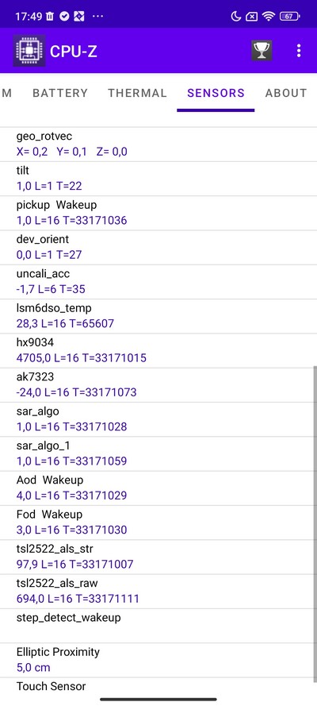Image resolution: width=317 pixels, height=706 pixels.
Task: Select the lsm6dso_temp sensor entry
Action: coord(158,316)
